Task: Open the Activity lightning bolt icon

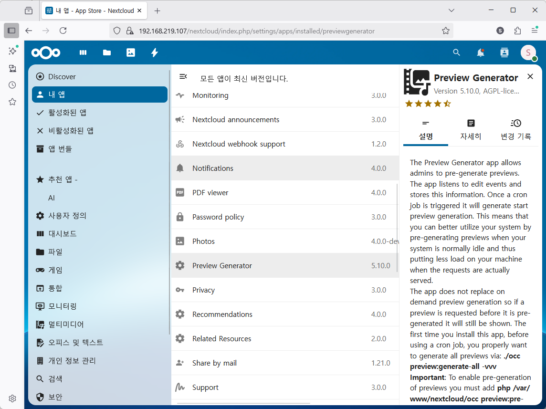Action: click(x=155, y=52)
